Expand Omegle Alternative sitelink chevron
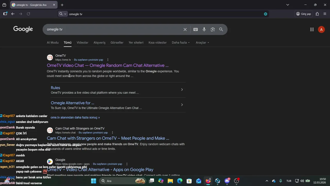The width and height of the screenshot is (330, 186). pos(182,105)
